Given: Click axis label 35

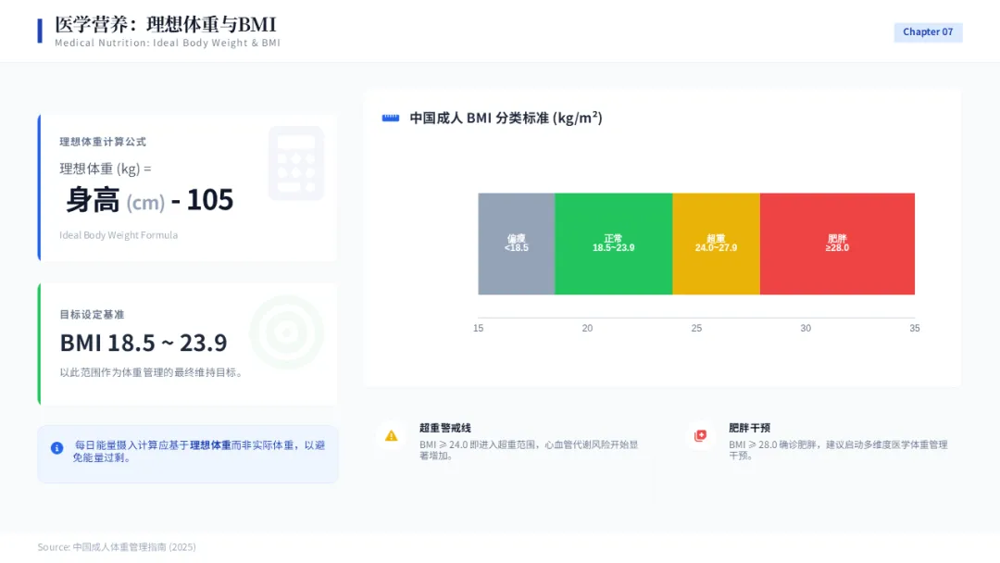Looking at the screenshot, I should coord(915,329).
